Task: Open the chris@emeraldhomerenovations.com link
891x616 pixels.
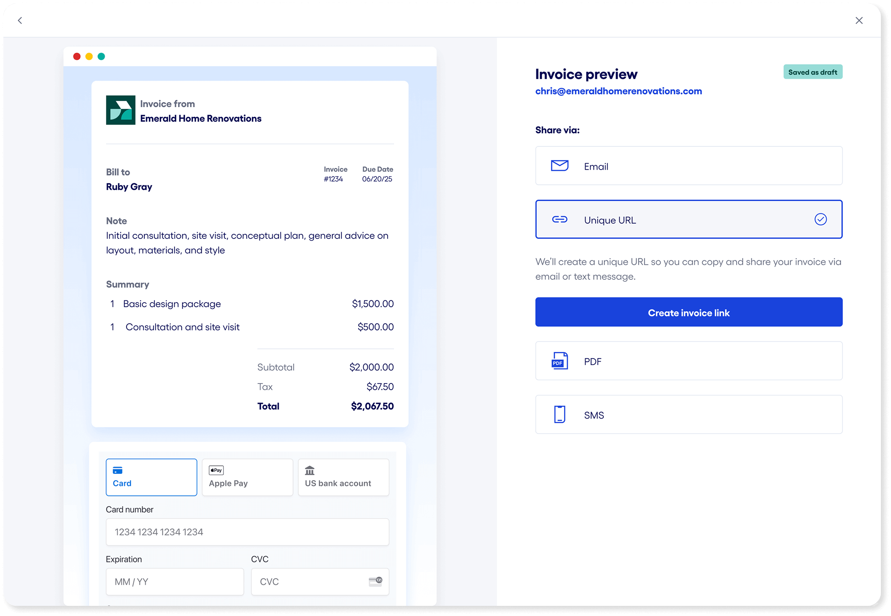Action: coord(618,91)
